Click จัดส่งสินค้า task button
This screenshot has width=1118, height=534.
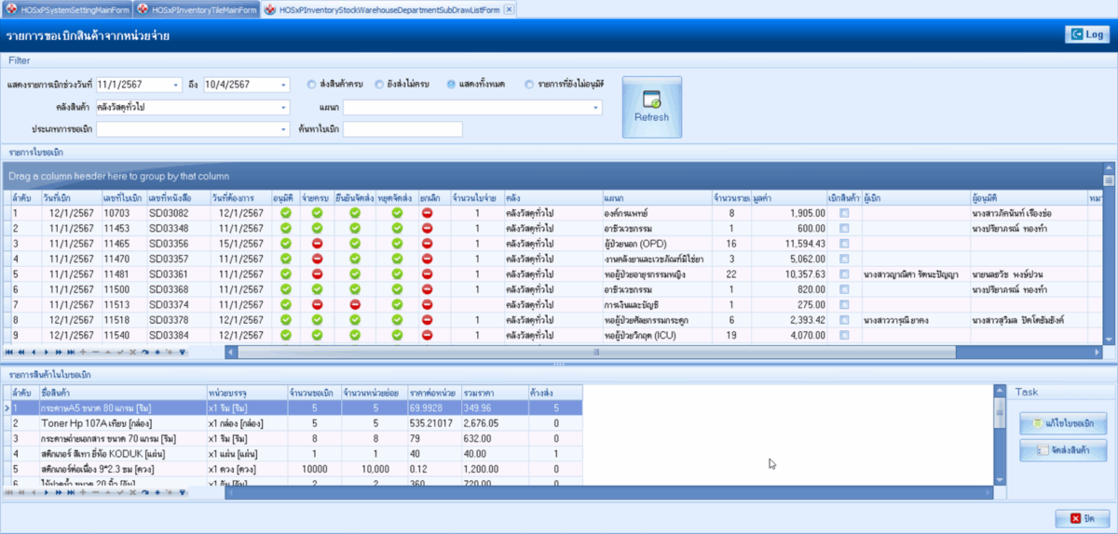point(1063,451)
